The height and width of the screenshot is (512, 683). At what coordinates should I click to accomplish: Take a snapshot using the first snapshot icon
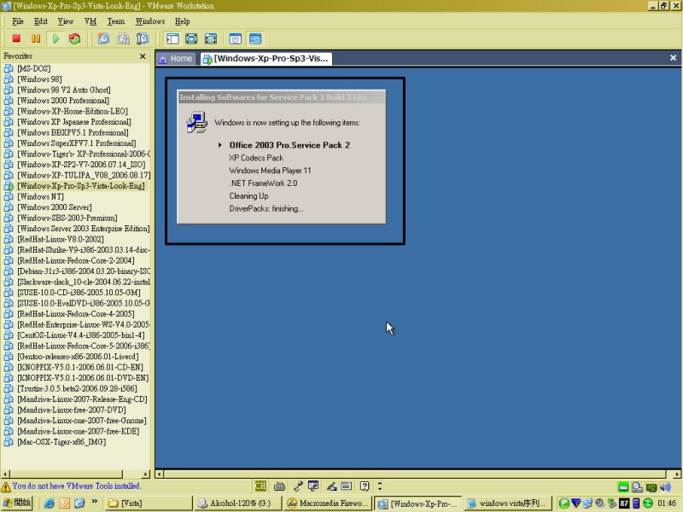pyautogui.click(x=103, y=38)
